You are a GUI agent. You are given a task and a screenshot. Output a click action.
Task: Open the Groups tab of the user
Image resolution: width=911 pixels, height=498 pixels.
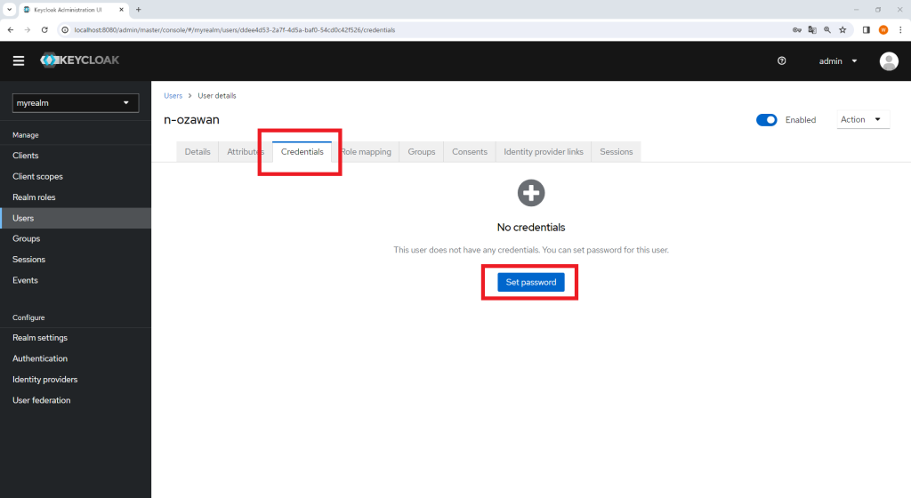(x=421, y=151)
